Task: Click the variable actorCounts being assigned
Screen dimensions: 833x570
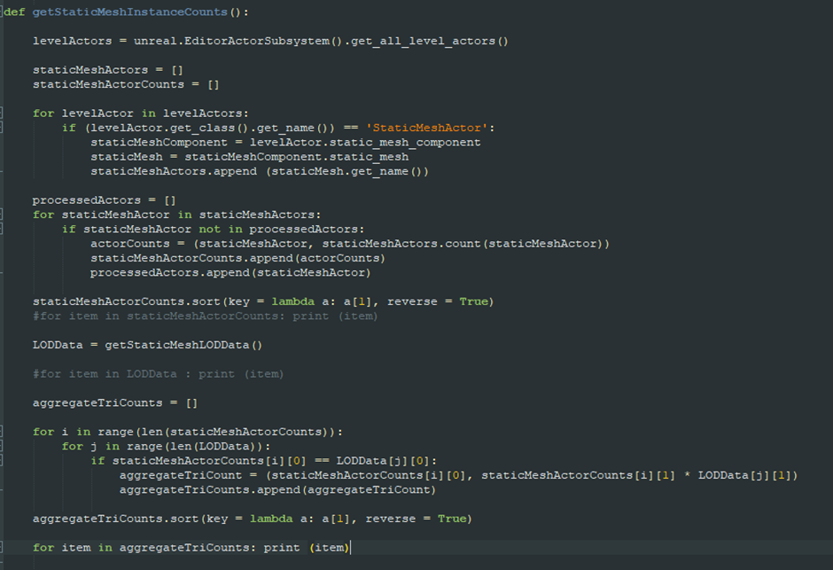Action: [130, 243]
